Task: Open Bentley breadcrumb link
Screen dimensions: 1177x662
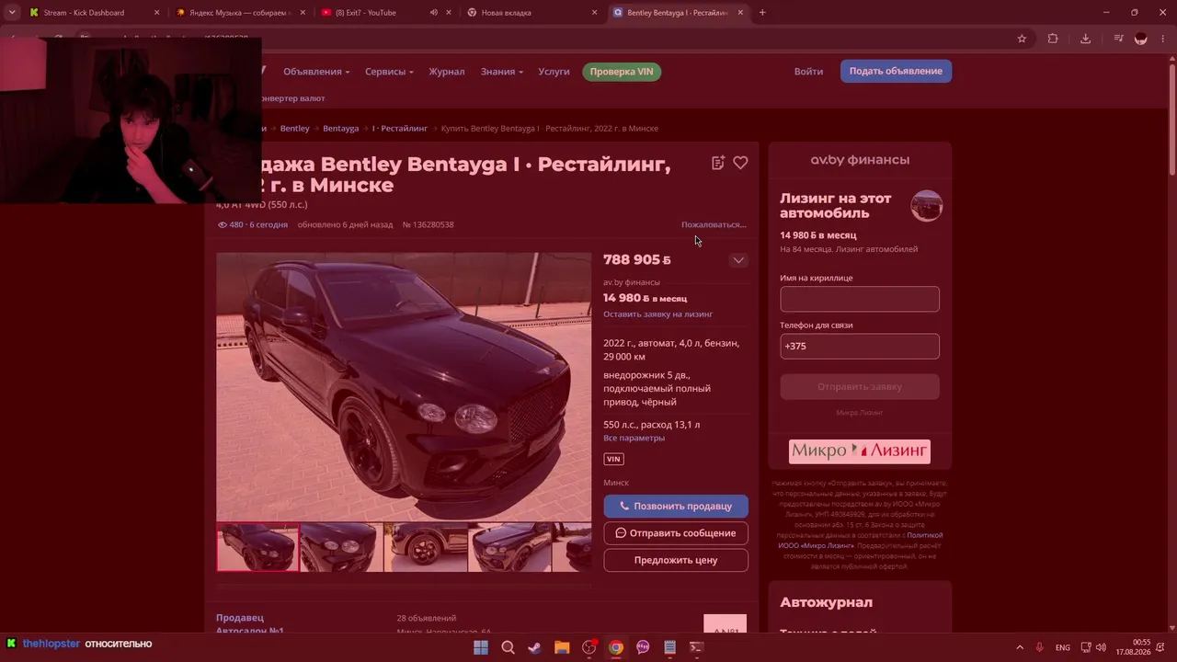Action: 295,129
